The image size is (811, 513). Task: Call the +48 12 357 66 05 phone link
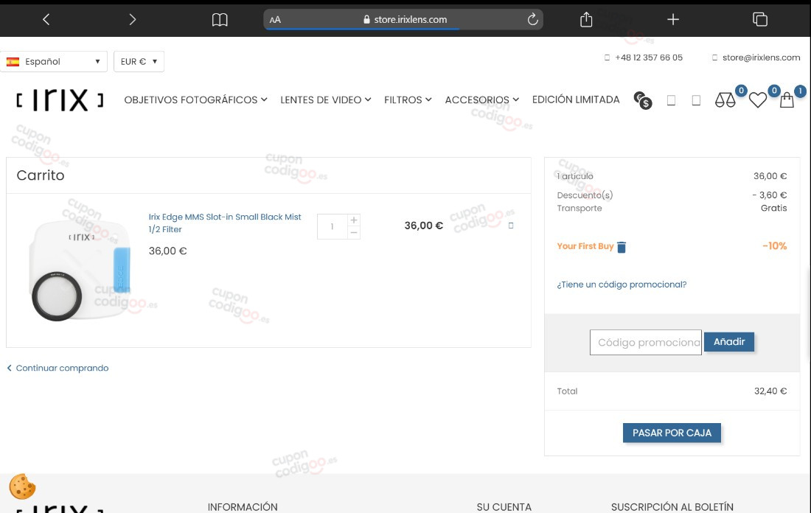[649, 57]
